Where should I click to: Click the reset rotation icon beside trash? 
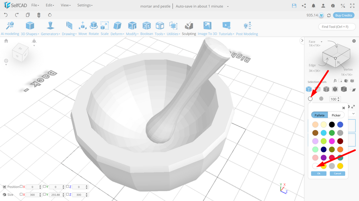pyautogui.click(x=50, y=15)
